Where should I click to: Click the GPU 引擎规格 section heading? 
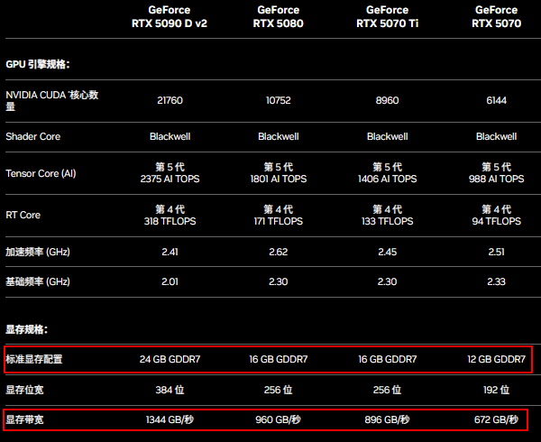point(38,65)
